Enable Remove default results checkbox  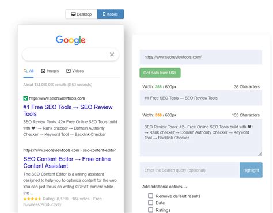[150, 196]
